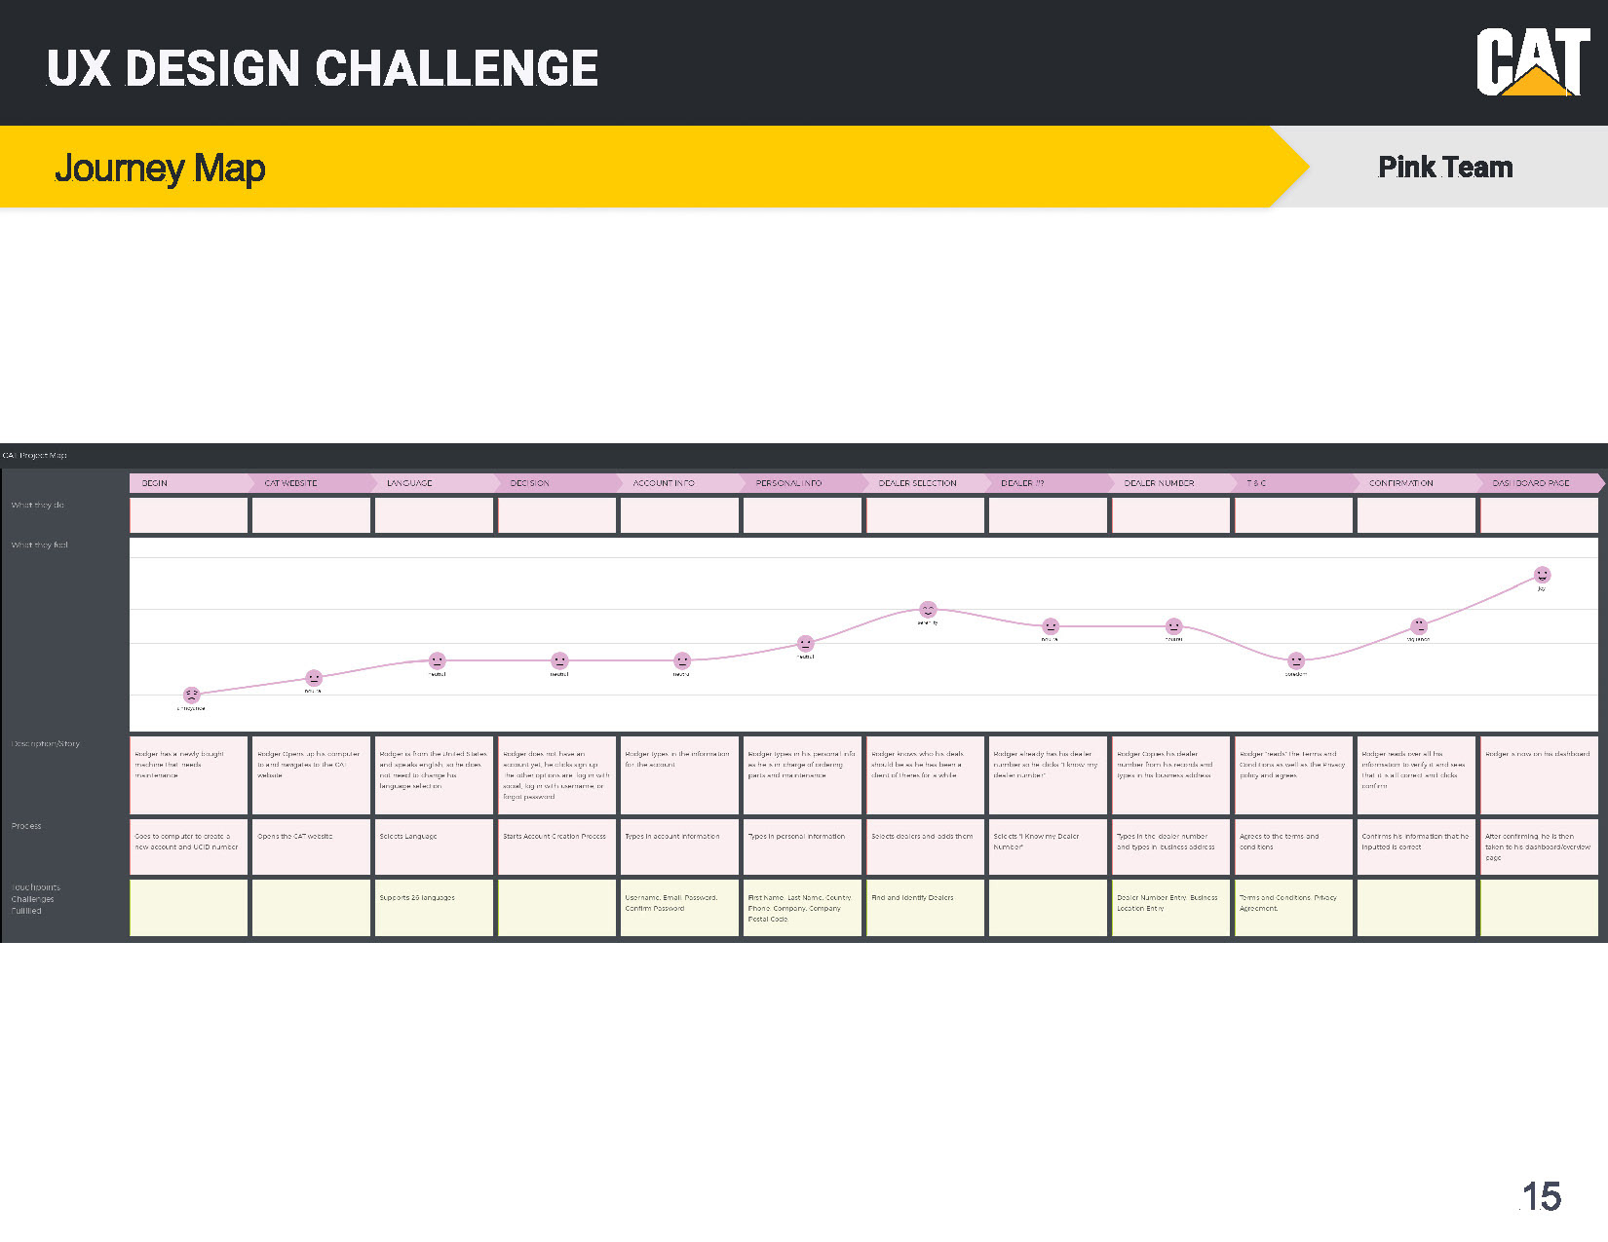Click the emoji in DEALER NUMBER column

click(x=1173, y=626)
